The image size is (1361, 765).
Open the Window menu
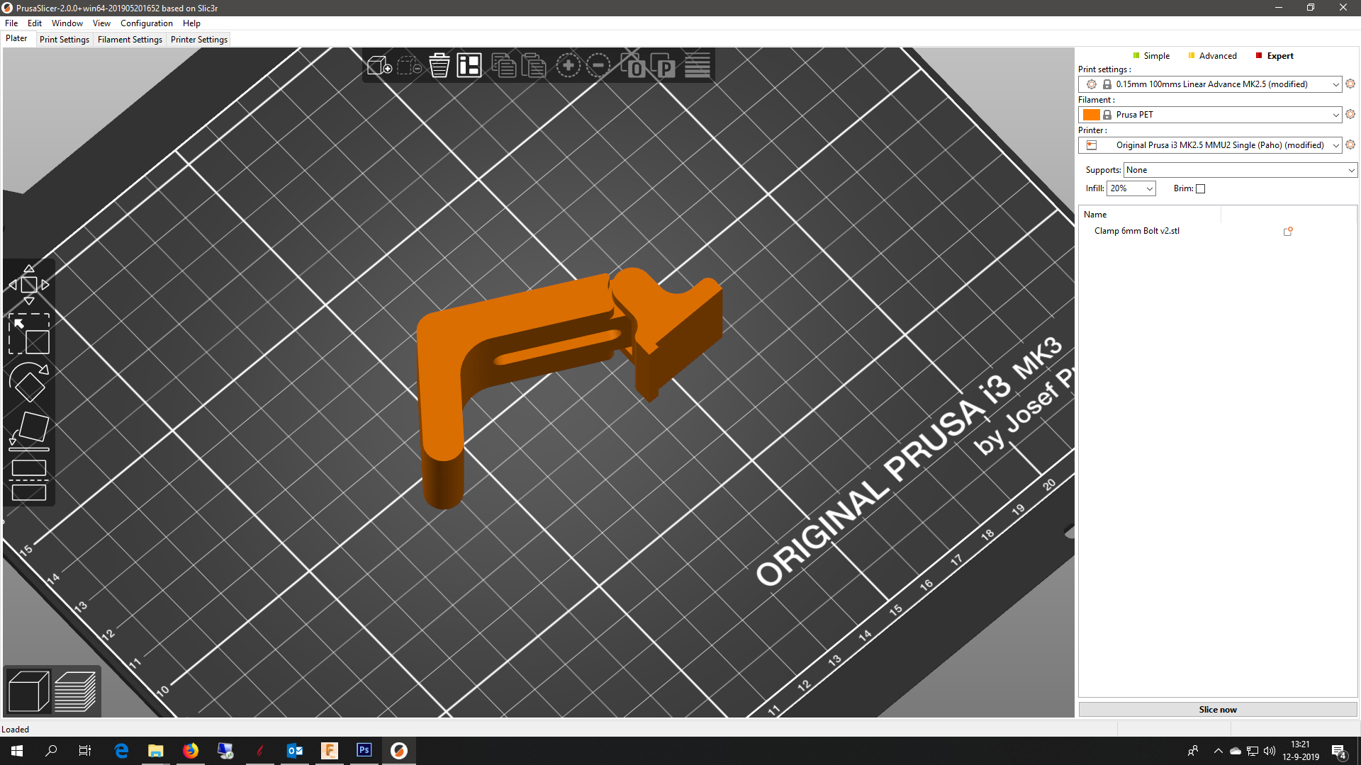click(67, 23)
